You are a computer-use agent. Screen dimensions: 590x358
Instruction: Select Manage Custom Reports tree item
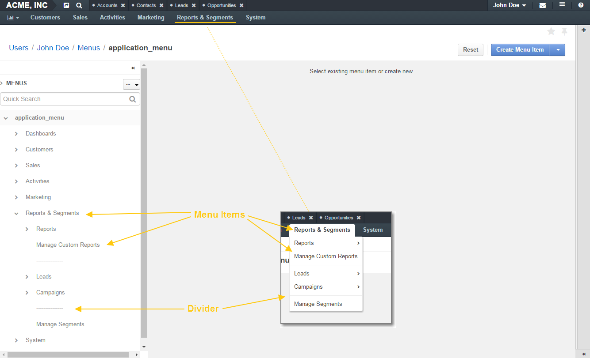pos(68,245)
